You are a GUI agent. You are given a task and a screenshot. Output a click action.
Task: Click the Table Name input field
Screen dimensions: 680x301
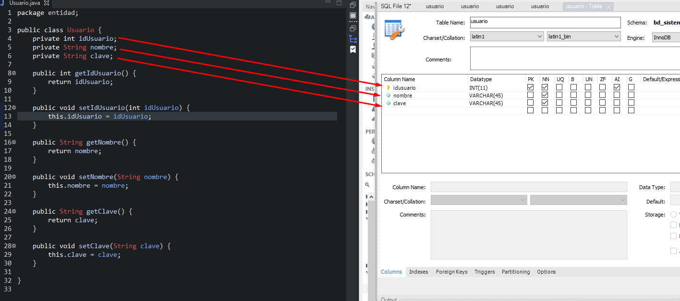pyautogui.click(x=545, y=23)
